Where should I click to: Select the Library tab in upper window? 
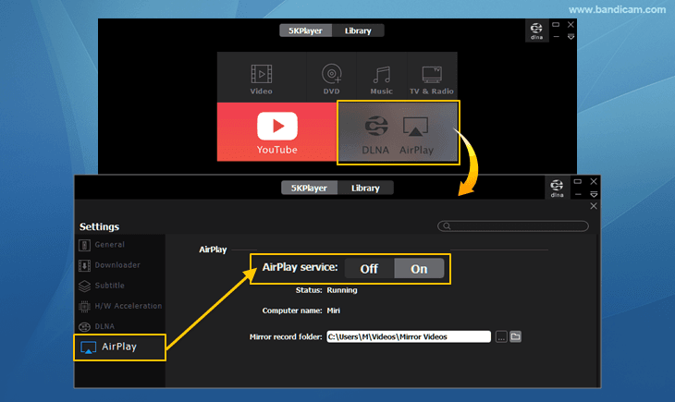click(358, 30)
